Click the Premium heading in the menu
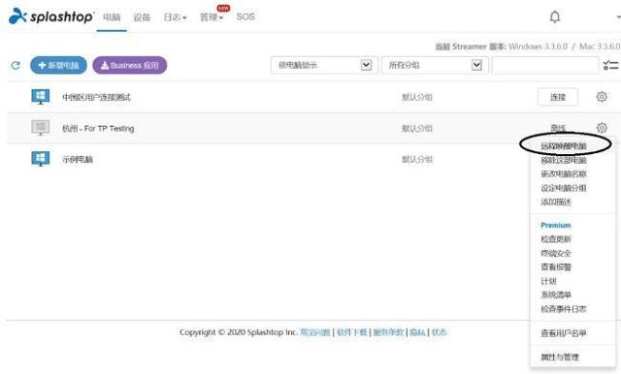This screenshot has width=621, height=374. pyautogui.click(x=556, y=225)
